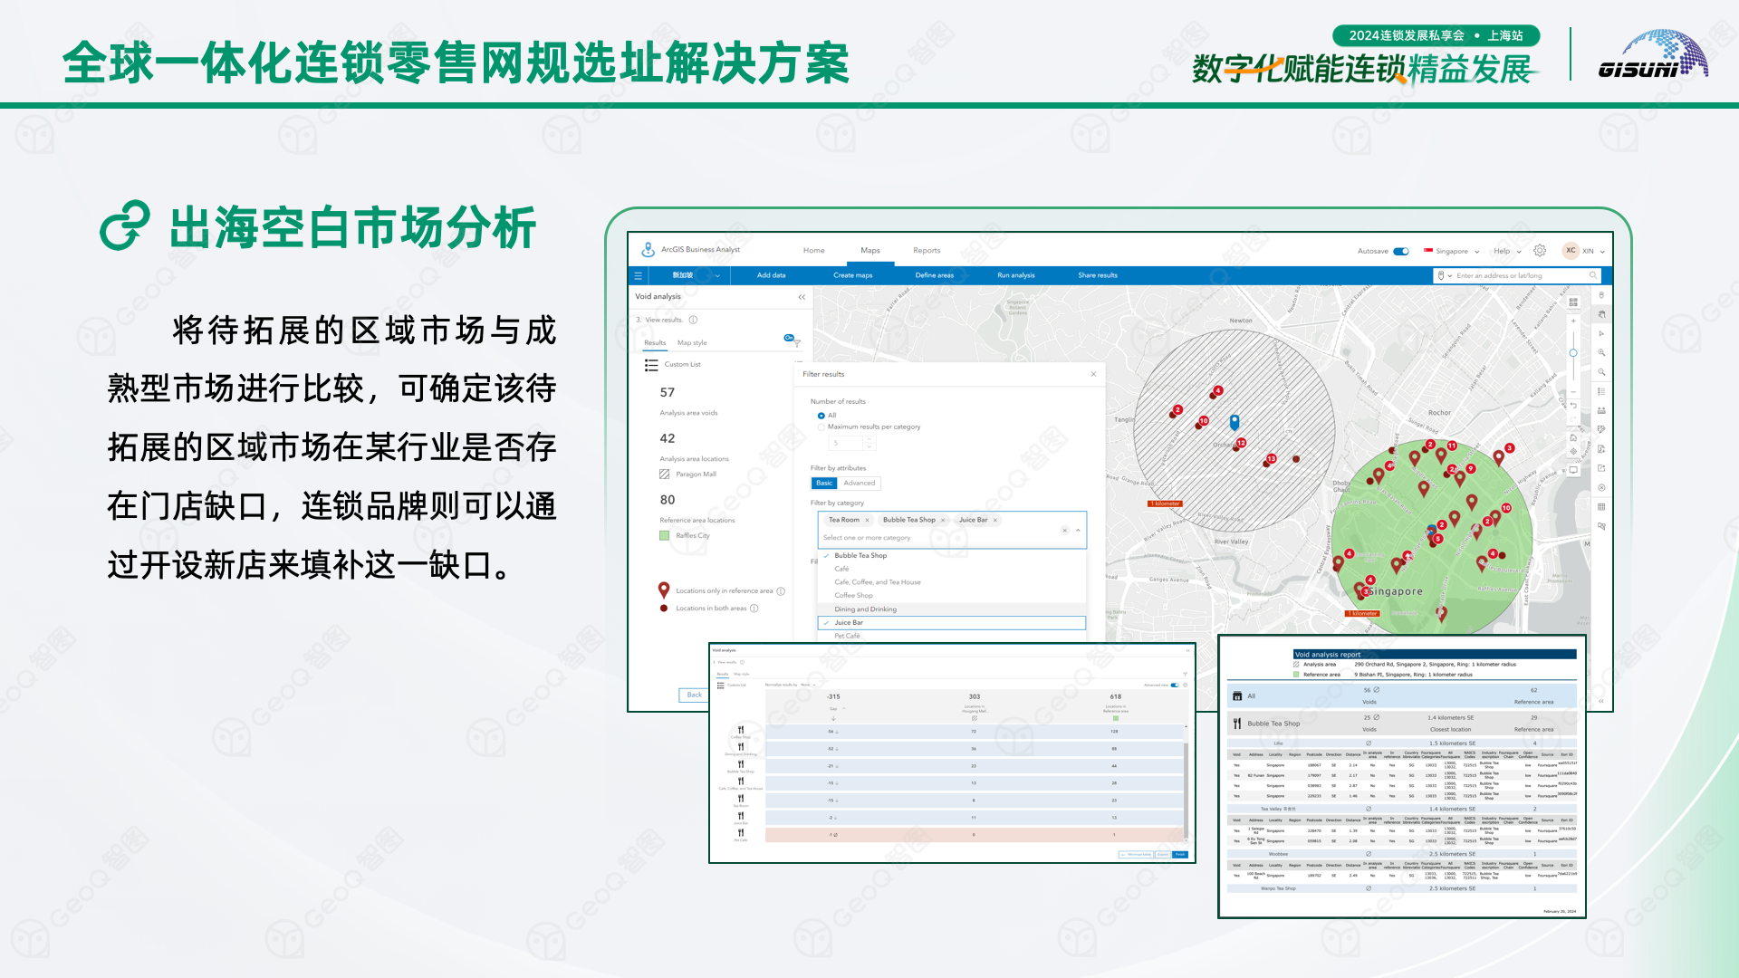Click the Back button
Image resolution: width=1739 pixels, height=978 pixels.
[694, 695]
